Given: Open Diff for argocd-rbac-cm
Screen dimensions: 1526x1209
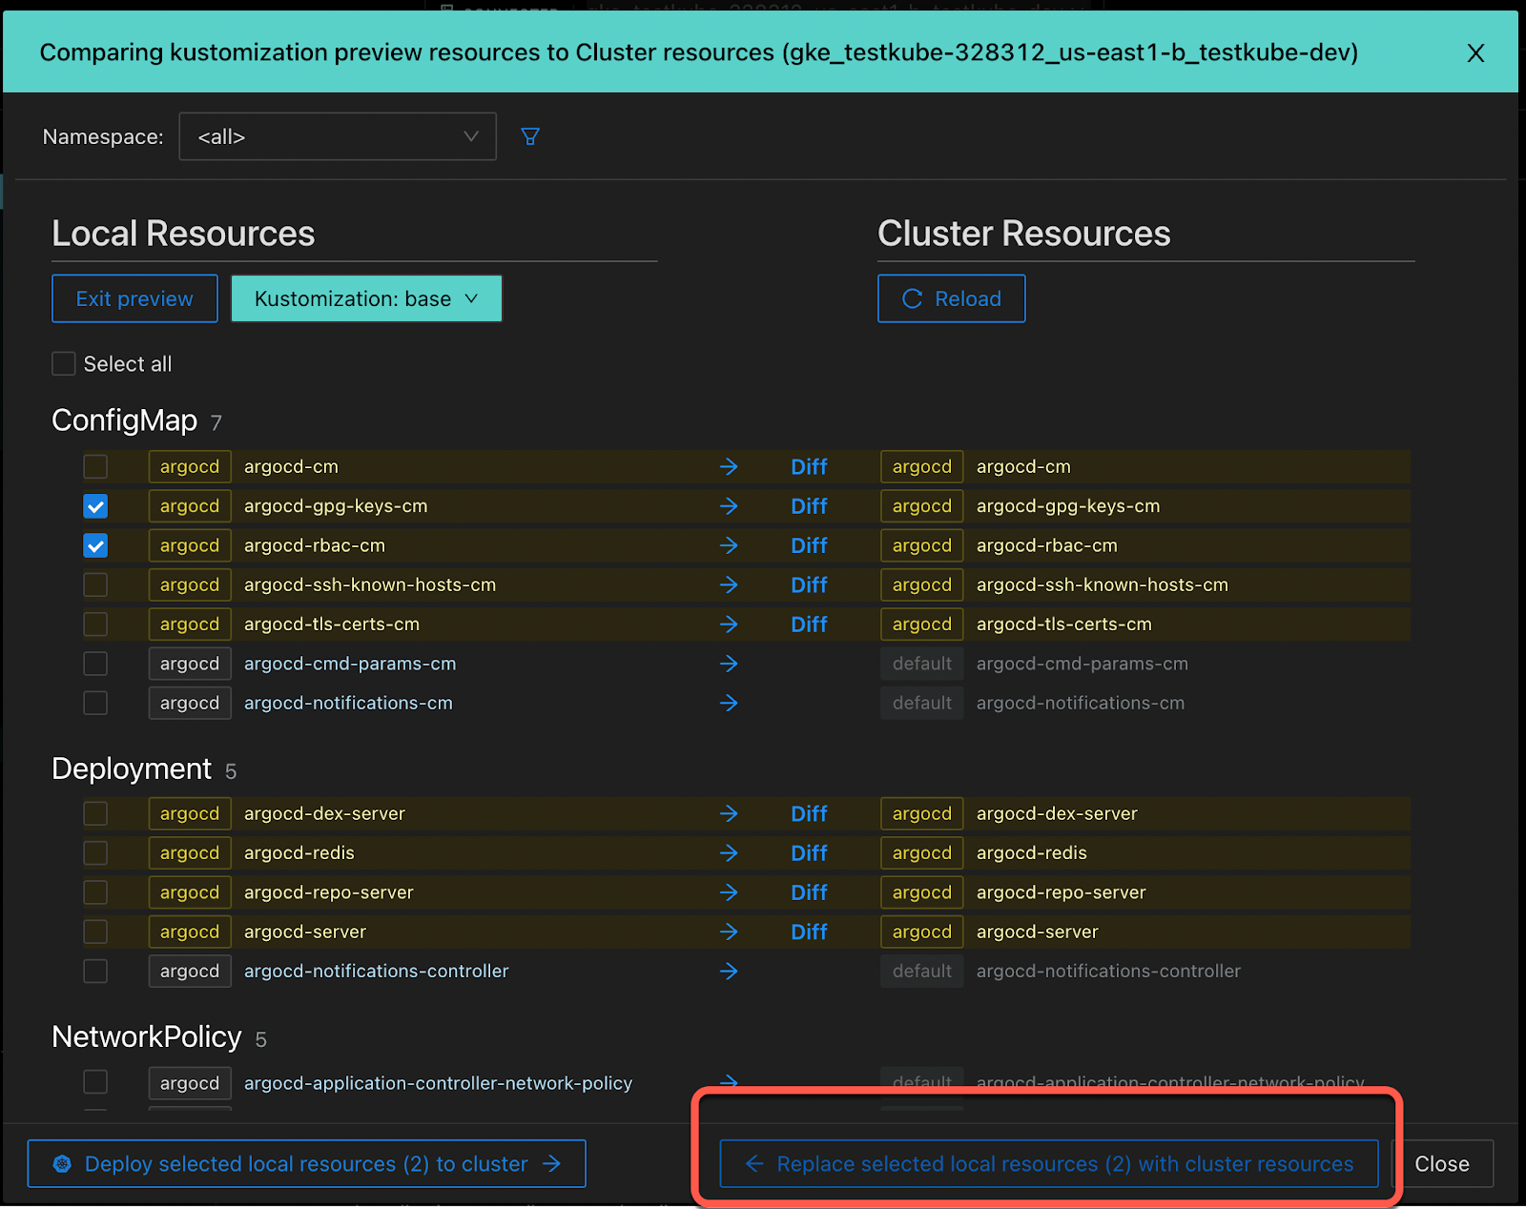Looking at the screenshot, I should [809, 545].
